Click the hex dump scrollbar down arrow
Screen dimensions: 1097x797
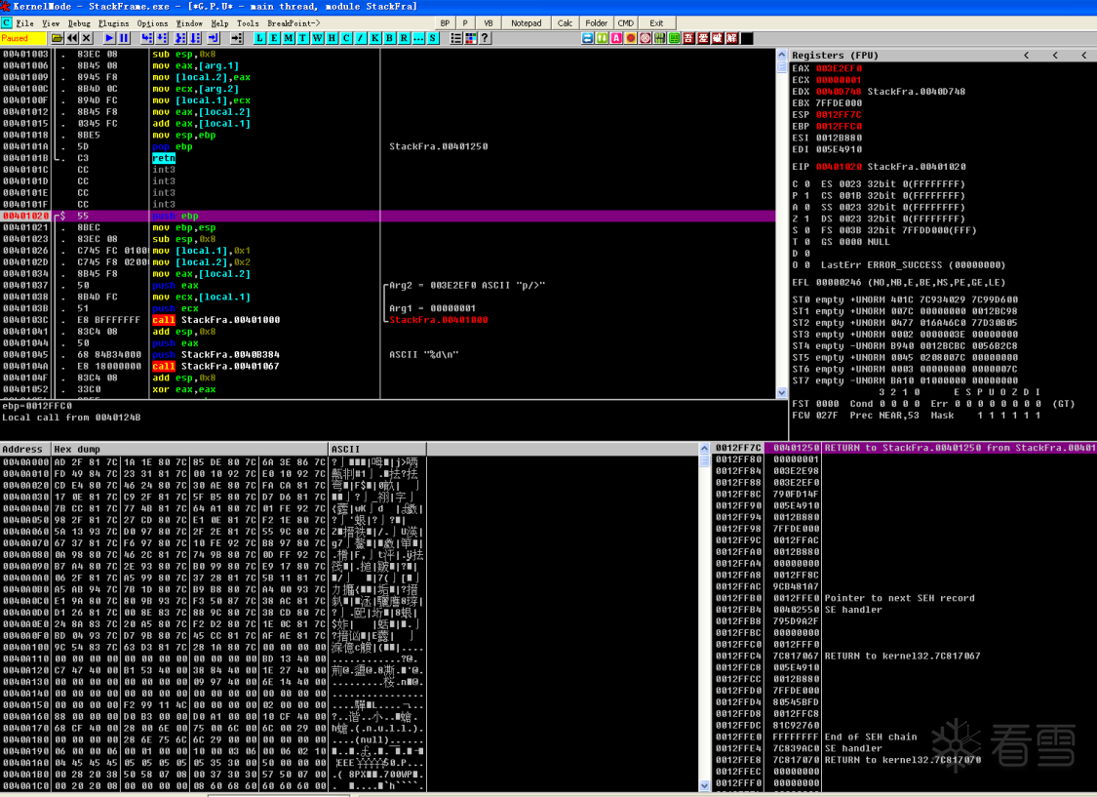704,786
